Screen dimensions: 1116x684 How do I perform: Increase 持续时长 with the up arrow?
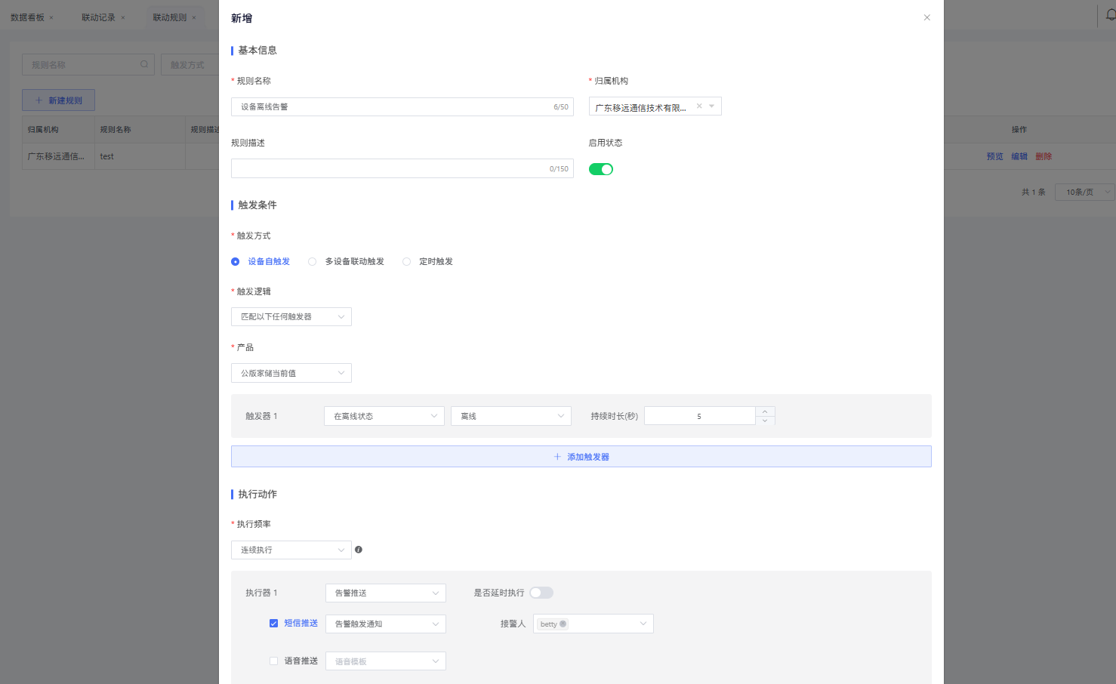coord(765,411)
